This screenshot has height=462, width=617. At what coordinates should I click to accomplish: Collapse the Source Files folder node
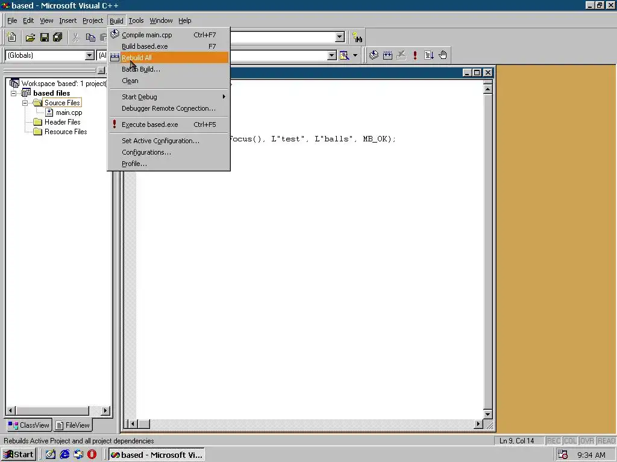(x=25, y=103)
